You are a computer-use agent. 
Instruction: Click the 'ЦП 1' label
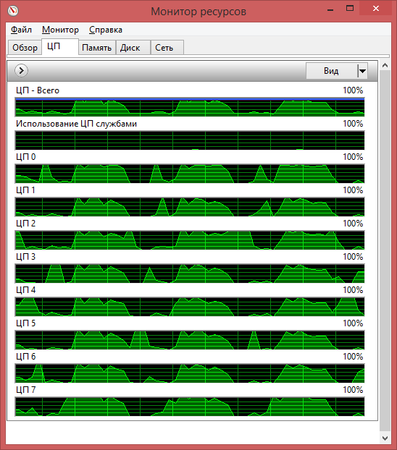(x=25, y=190)
